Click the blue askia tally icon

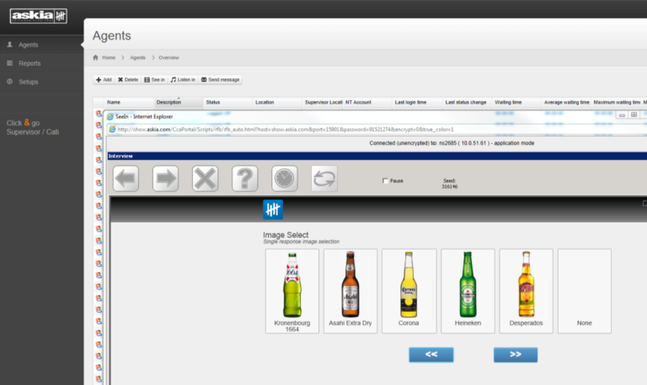(273, 210)
